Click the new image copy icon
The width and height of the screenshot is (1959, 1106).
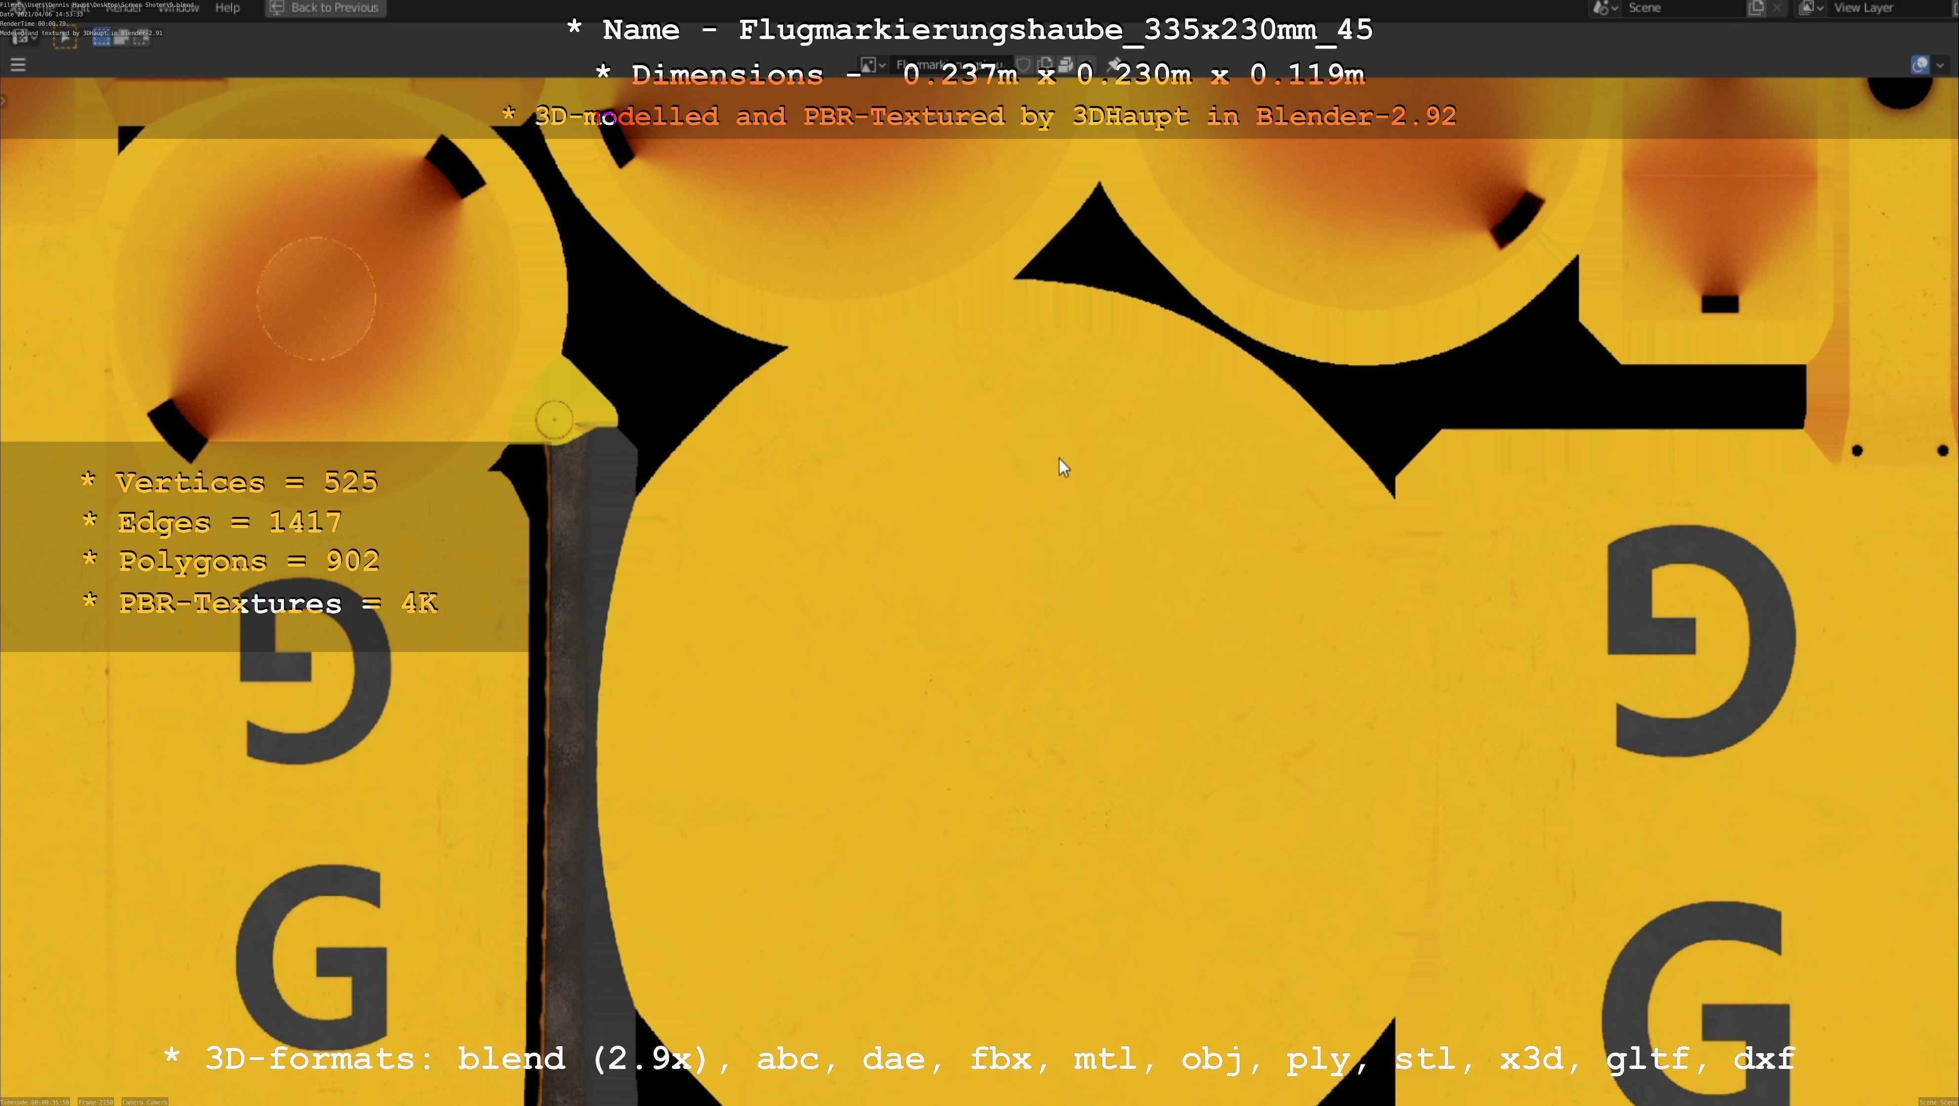point(1045,65)
